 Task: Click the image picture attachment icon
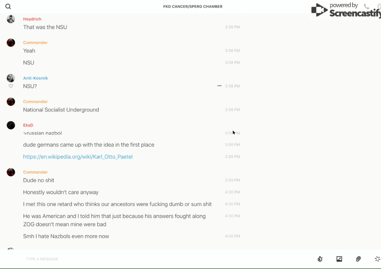[339, 259]
